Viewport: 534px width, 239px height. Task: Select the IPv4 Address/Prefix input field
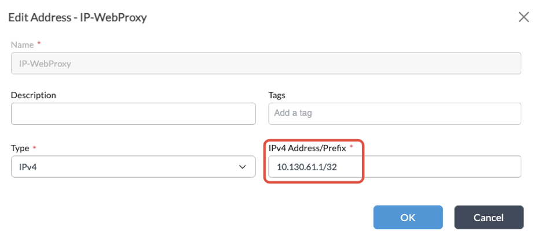(x=394, y=167)
